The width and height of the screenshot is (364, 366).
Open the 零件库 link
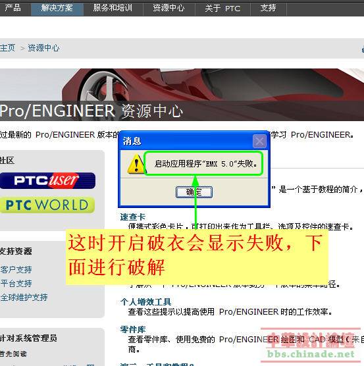click(x=133, y=329)
